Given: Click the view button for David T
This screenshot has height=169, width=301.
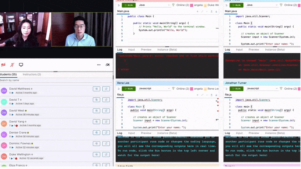Looking at the screenshot, I should (97, 100).
